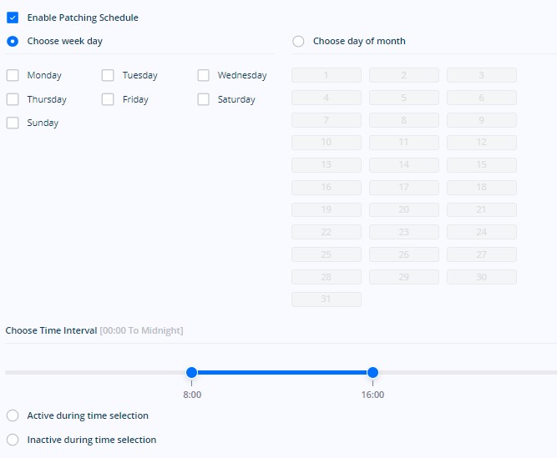Enable the Wednesday checkbox
The image size is (557, 458).
click(203, 75)
